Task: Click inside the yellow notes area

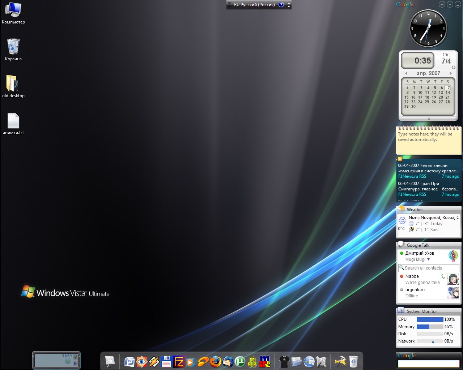Action: (x=429, y=142)
